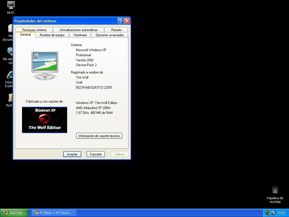Click the Aceptar button
289x217 pixels.
click(72, 154)
